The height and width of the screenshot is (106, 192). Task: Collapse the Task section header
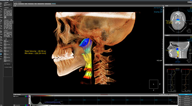(6, 39)
